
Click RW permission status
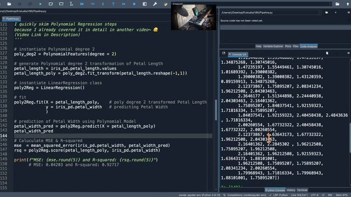330,195
